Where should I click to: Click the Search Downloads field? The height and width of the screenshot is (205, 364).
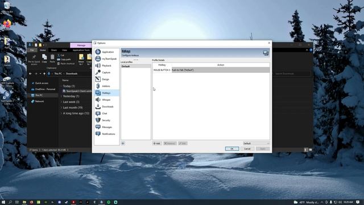pyautogui.click(x=292, y=73)
